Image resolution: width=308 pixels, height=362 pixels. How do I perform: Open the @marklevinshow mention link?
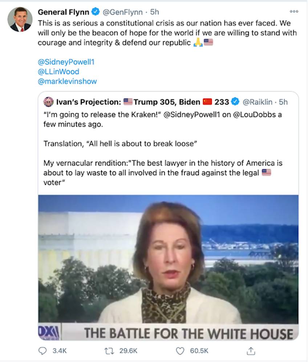[67, 81]
